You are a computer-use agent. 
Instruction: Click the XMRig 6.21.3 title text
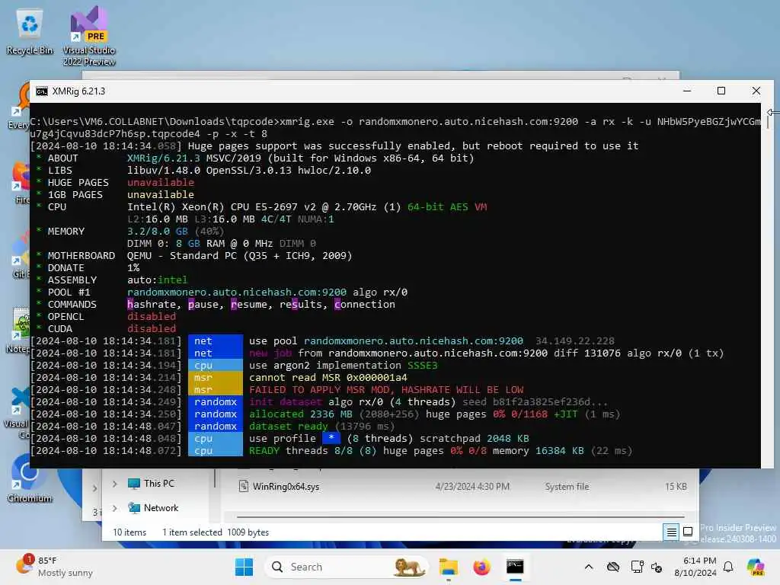click(x=78, y=91)
